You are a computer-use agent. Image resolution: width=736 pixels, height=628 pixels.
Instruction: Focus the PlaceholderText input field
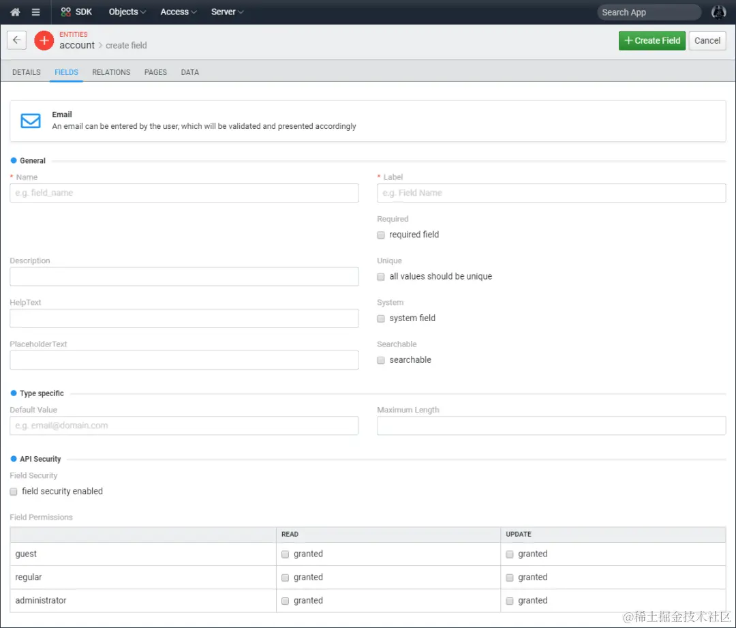184,360
